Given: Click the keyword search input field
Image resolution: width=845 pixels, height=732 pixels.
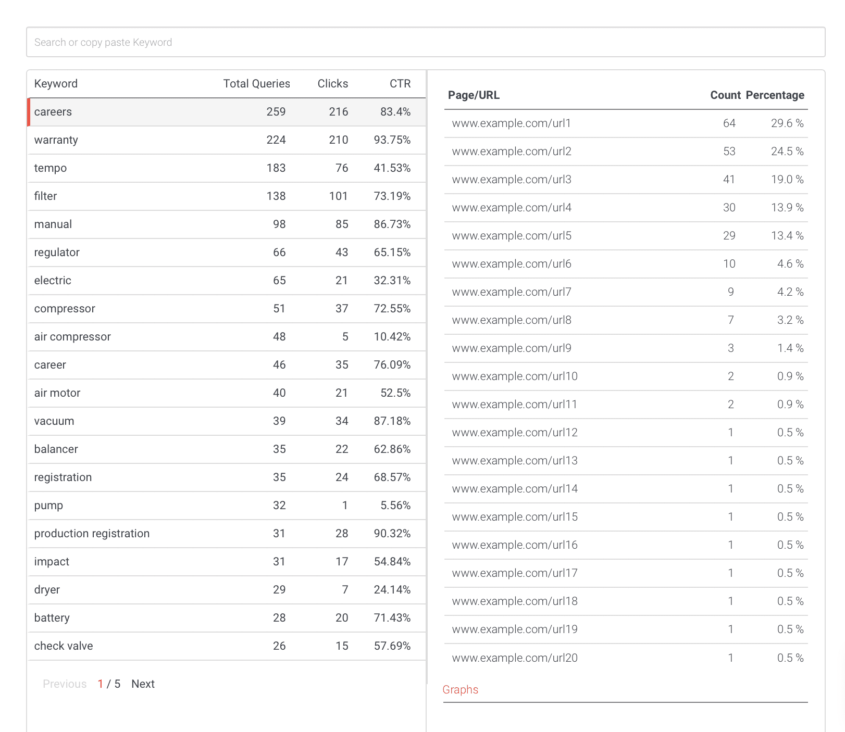Looking at the screenshot, I should [426, 42].
